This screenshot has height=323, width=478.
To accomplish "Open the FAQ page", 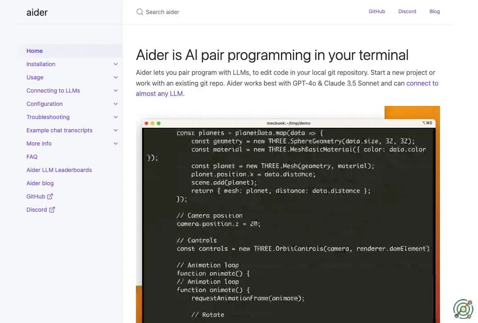I will (x=32, y=157).
